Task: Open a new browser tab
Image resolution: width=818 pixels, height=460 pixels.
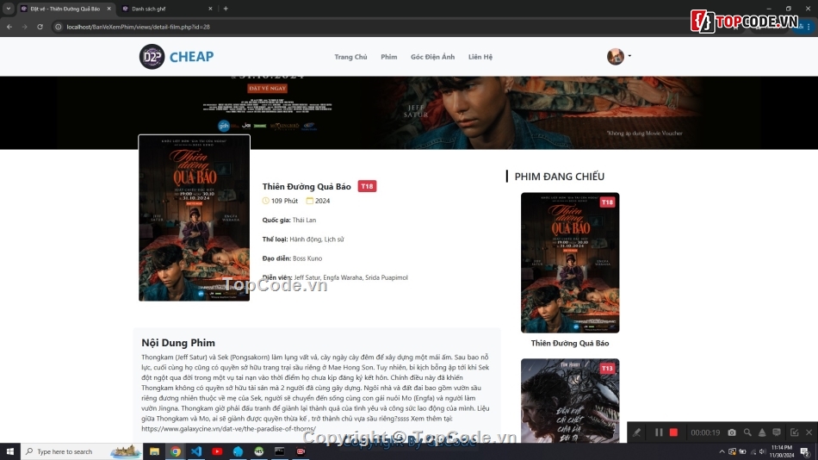Action: tap(226, 9)
